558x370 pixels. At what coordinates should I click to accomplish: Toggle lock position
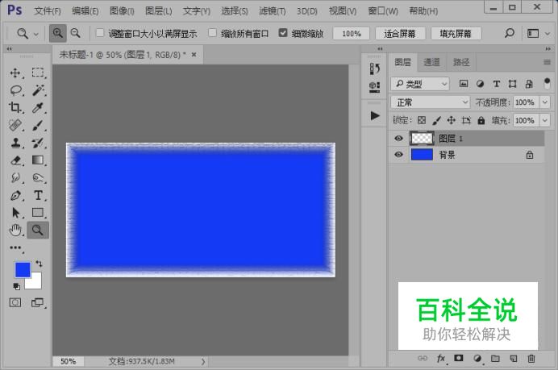(x=452, y=120)
